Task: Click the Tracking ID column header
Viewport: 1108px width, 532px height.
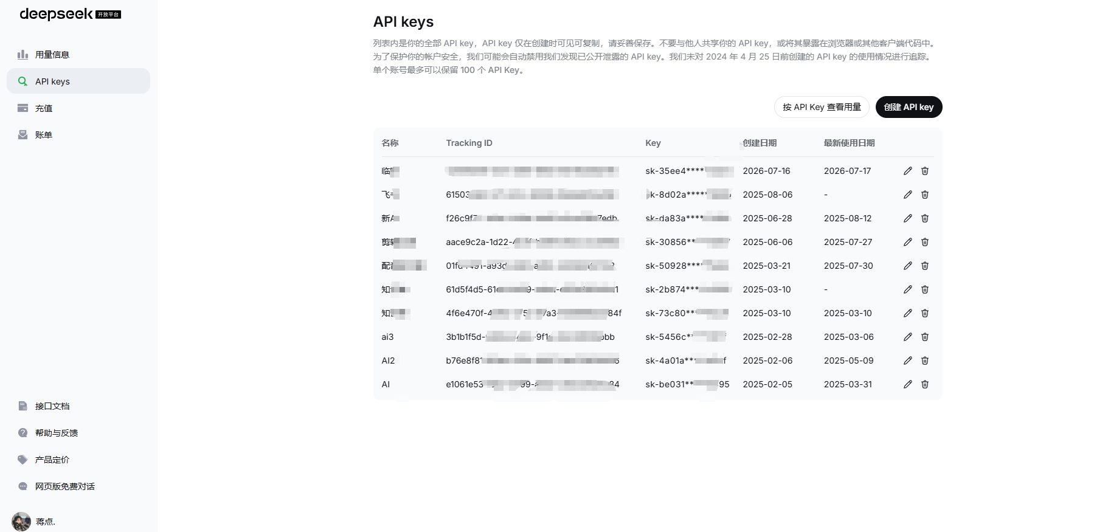Action: tap(469, 143)
